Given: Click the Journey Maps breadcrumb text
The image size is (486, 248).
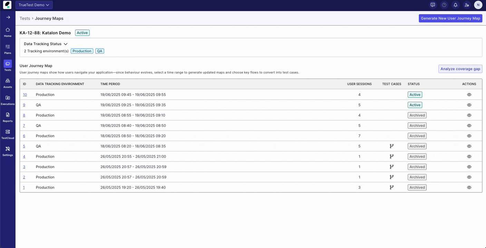Looking at the screenshot, I should coord(49,18).
